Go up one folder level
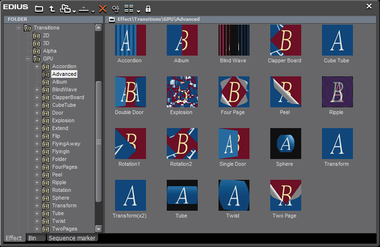Image resolution: width=380 pixels, height=247 pixels. point(52,9)
